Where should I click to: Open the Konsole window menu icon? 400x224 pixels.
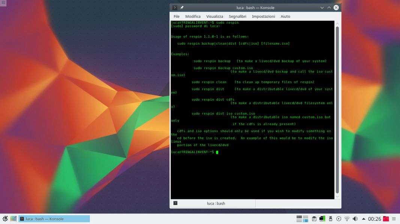click(x=175, y=7)
